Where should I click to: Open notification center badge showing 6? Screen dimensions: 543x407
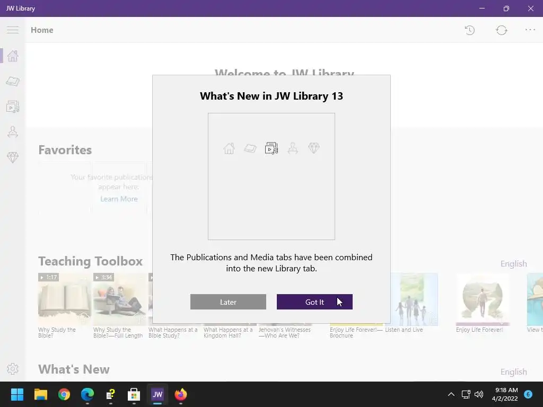click(528, 394)
